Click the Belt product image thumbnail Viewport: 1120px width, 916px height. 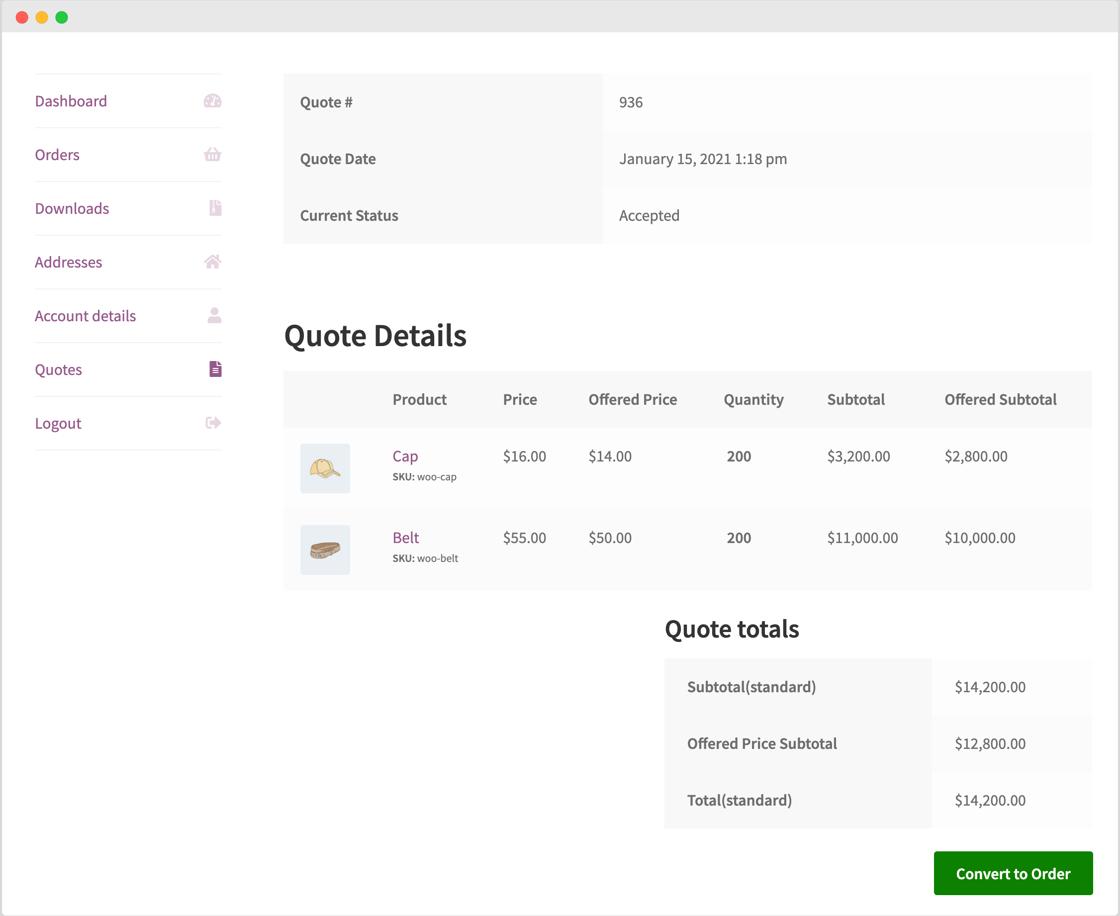click(325, 547)
